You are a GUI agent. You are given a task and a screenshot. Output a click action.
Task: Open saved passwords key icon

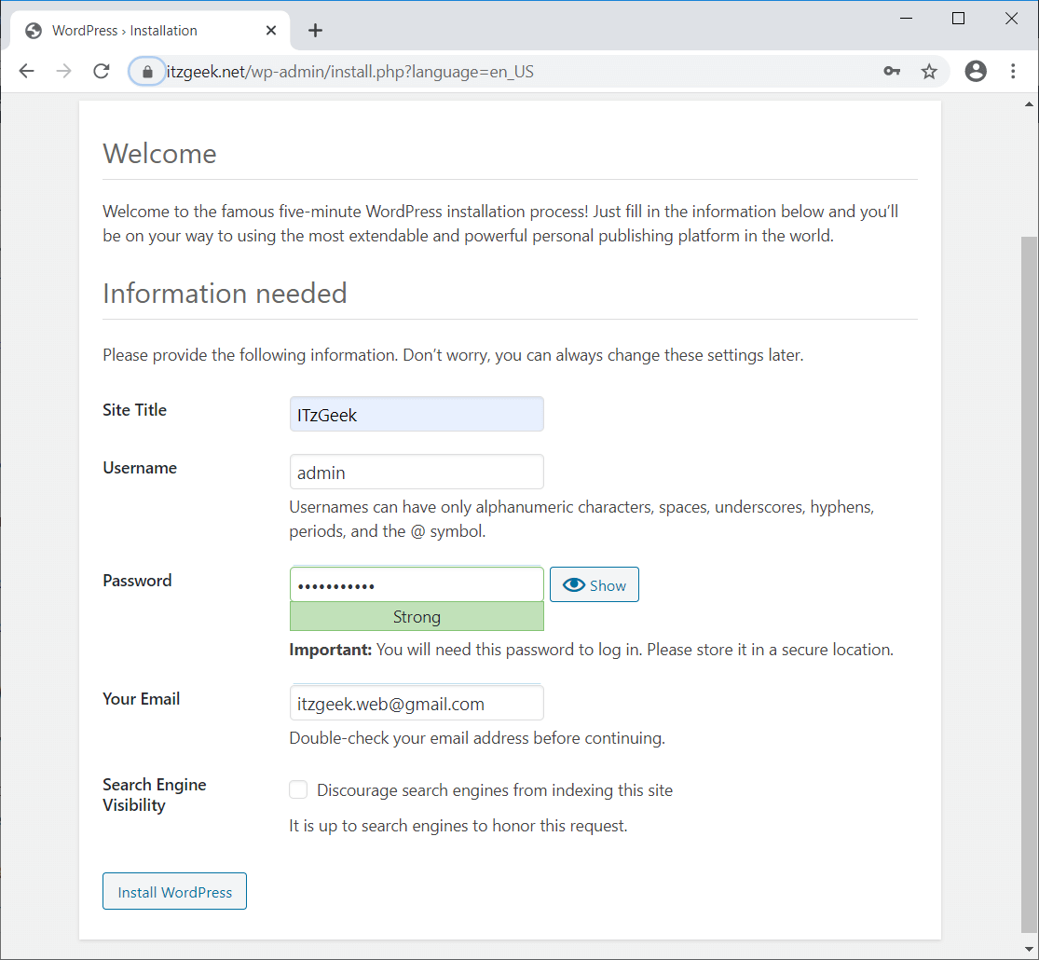[x=892, y=71]
